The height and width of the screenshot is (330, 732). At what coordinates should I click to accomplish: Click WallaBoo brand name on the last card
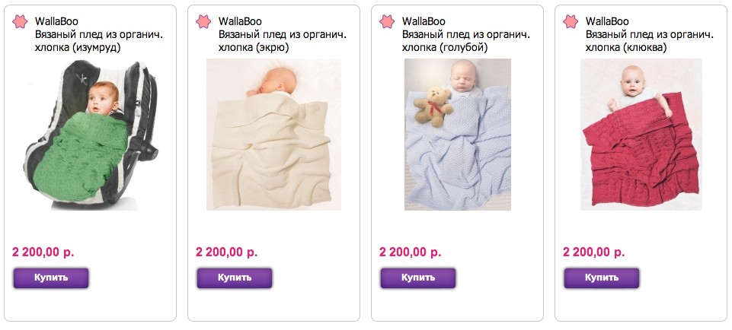coord(607,21)
